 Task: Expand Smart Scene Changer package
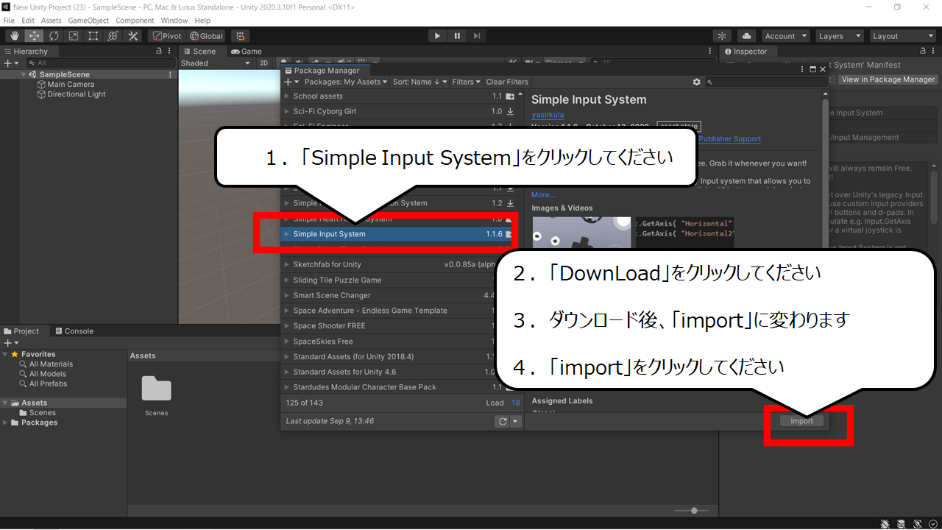[x=287, y=295]
